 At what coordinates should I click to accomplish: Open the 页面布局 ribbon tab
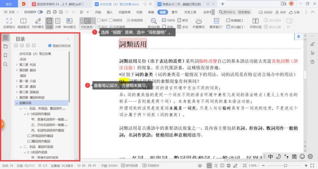point(124,12)
